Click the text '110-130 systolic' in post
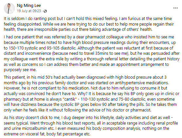This screenshot has width=182, height=138. pos(95,99)
